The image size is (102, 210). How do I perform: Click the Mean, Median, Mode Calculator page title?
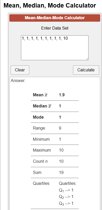pyautogui.click(x=50, y=5)
